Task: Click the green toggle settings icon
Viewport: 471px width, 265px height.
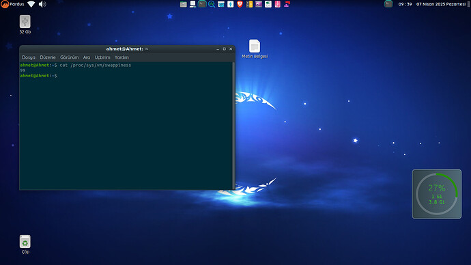Action: tap(268, 4)
